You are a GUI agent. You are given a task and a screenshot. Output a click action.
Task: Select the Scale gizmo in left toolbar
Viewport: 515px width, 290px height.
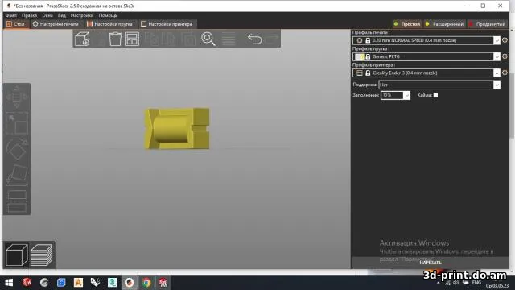(17, 123)
